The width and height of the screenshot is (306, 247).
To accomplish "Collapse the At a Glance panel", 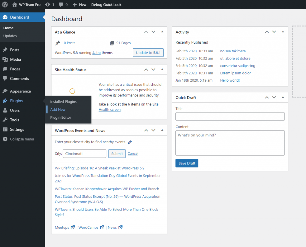I will click(162, 32).
